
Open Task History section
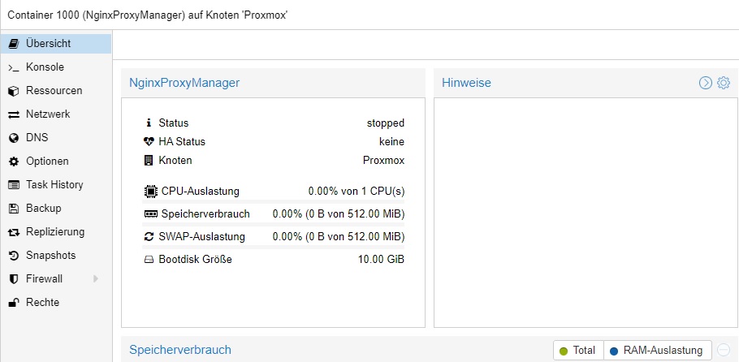(54, 185)
